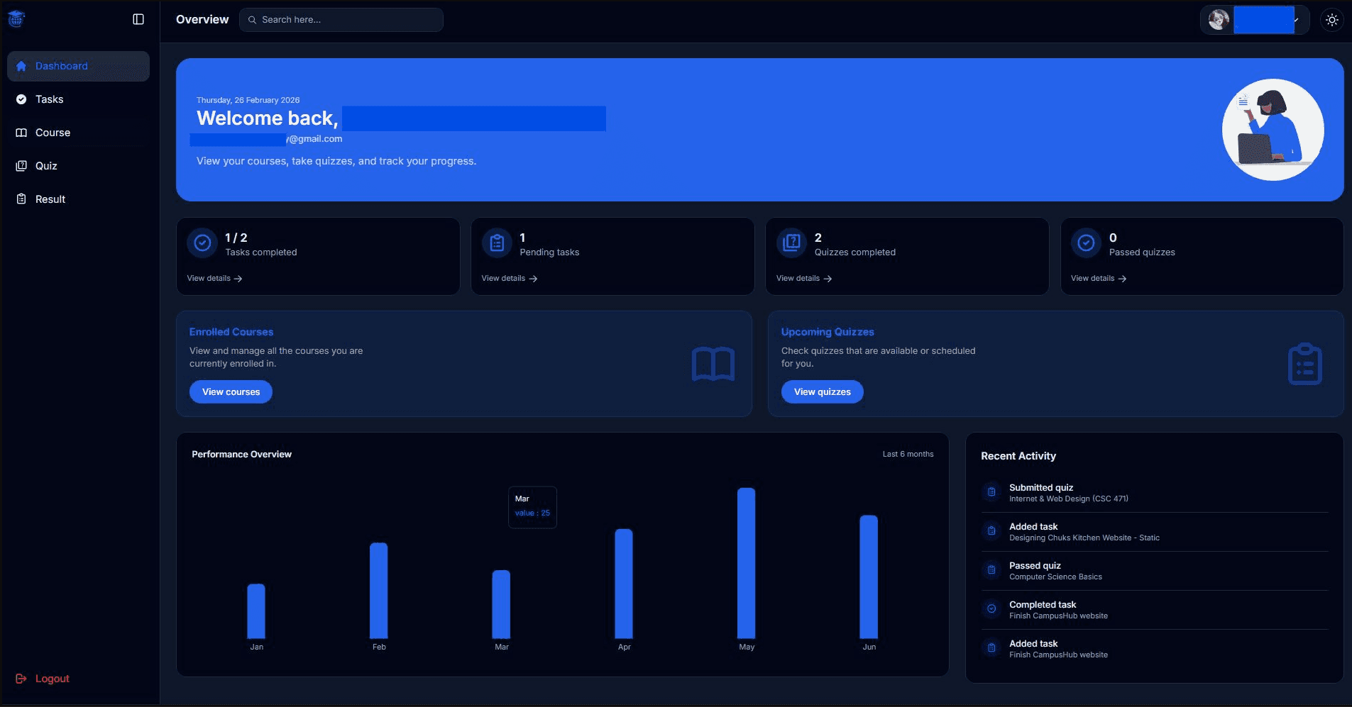Click the Apr bar in the chart
1352x707 pixels.
pos(624,584)
